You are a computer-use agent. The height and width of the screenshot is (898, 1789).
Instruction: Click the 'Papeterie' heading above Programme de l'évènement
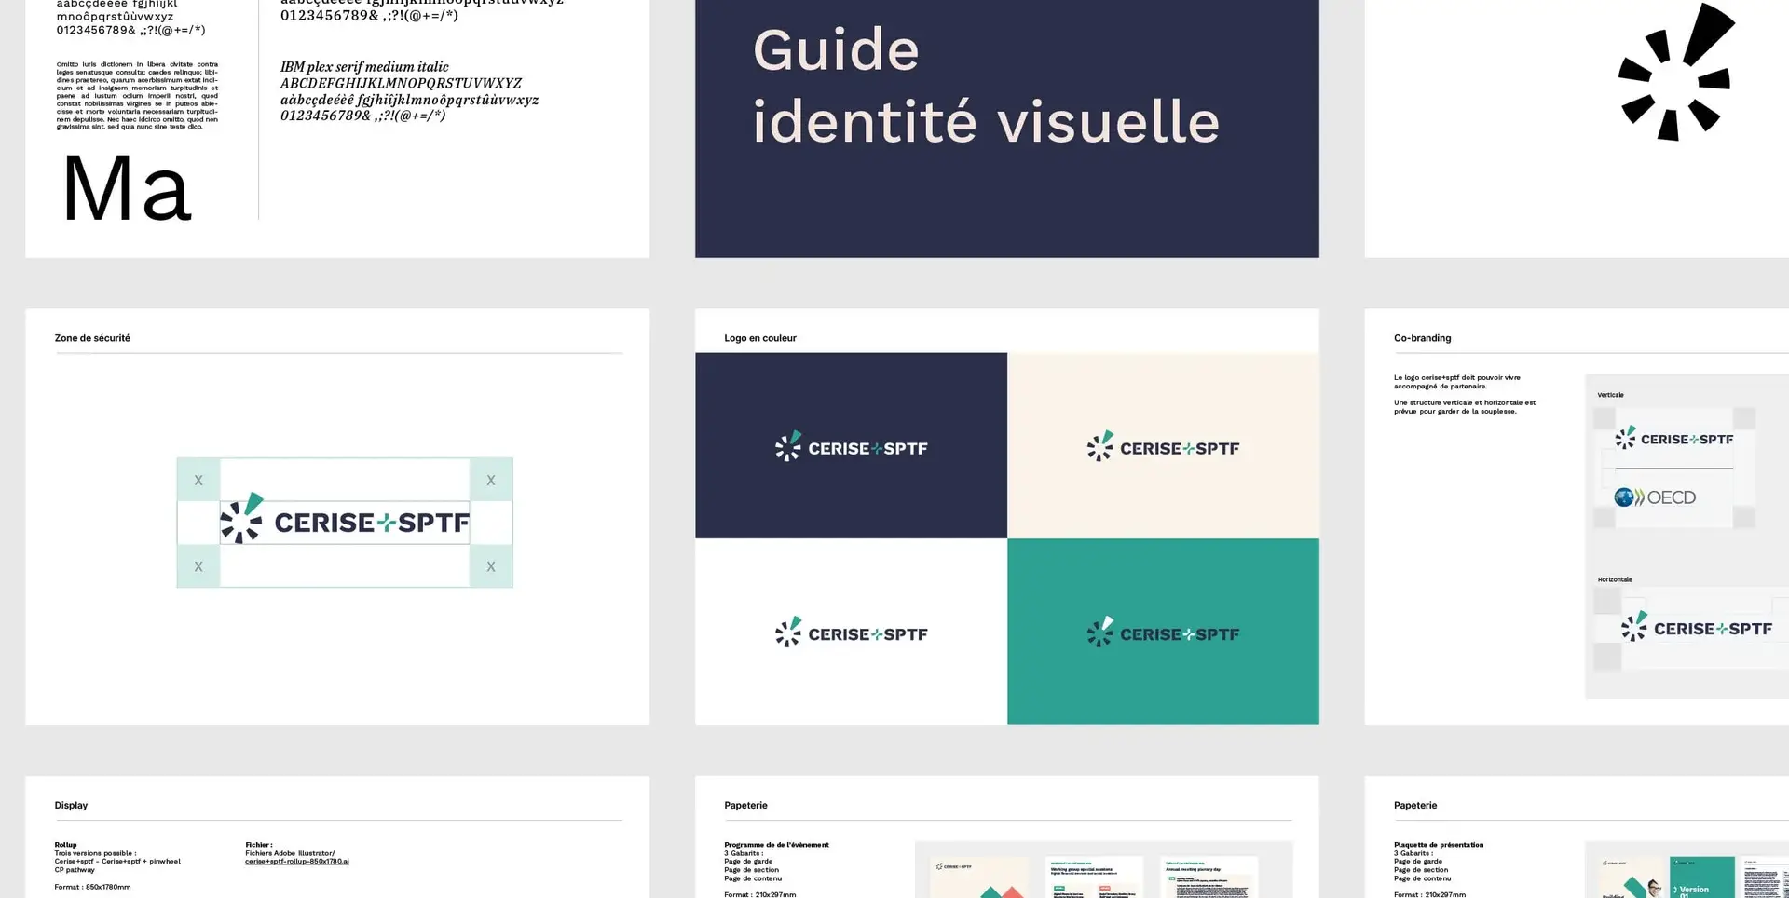point(745,805)
